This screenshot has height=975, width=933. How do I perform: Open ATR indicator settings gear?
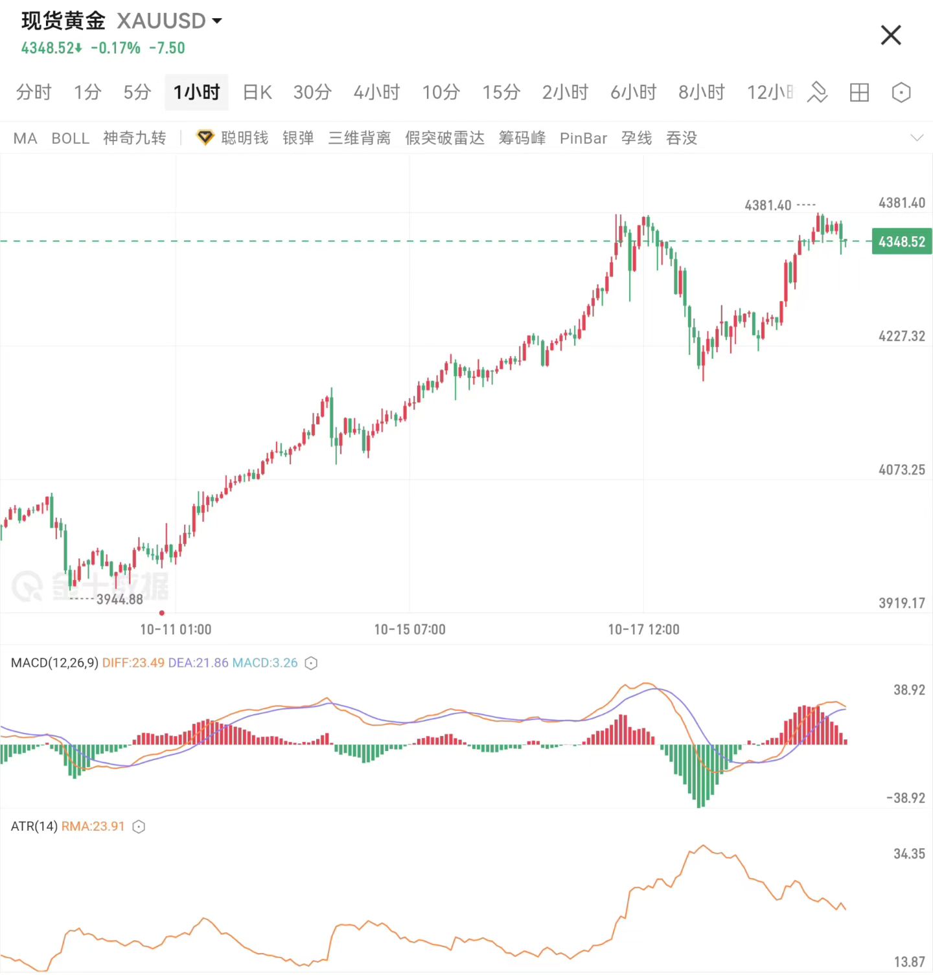coord(138,827)
